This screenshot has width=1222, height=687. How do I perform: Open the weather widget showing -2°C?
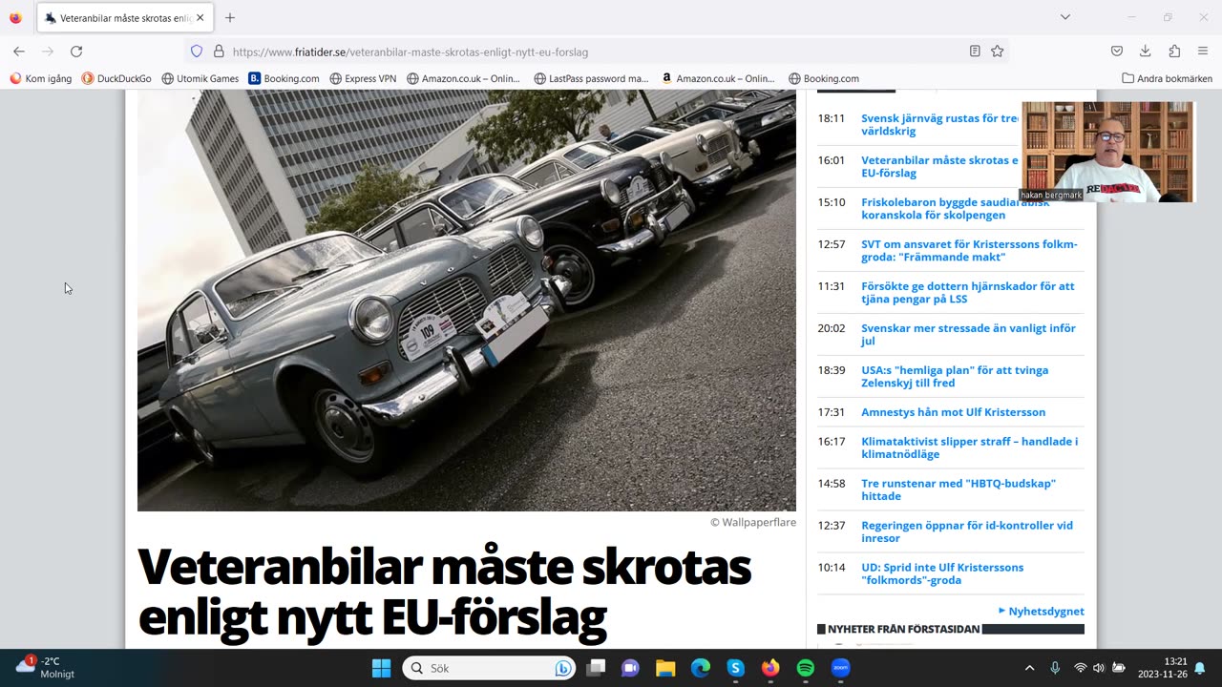(44, 667)
